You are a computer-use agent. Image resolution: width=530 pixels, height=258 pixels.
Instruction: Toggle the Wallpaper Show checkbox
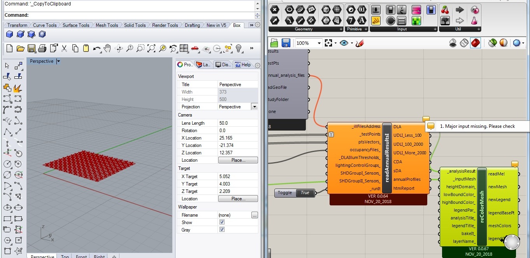tap(222, 222)
